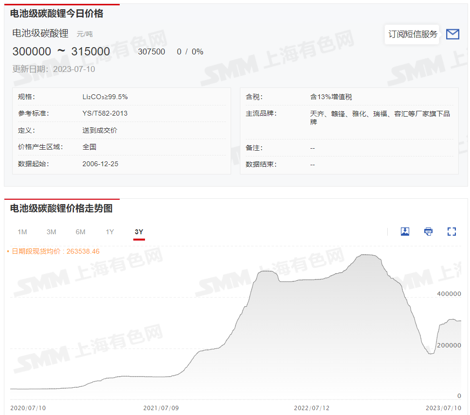Click the 电池级碳酸锂价格走势图 heading
Screen dimensions: 470x415
tap(61, 208)
